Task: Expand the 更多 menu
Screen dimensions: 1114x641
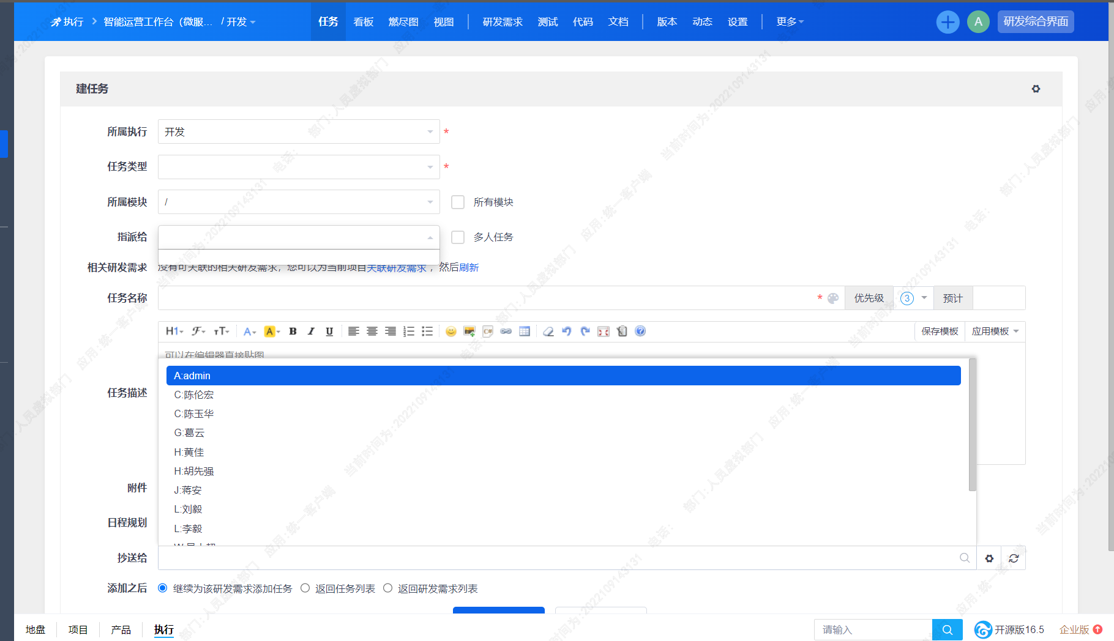Action: pyautogui.click(x=790, y=21)
